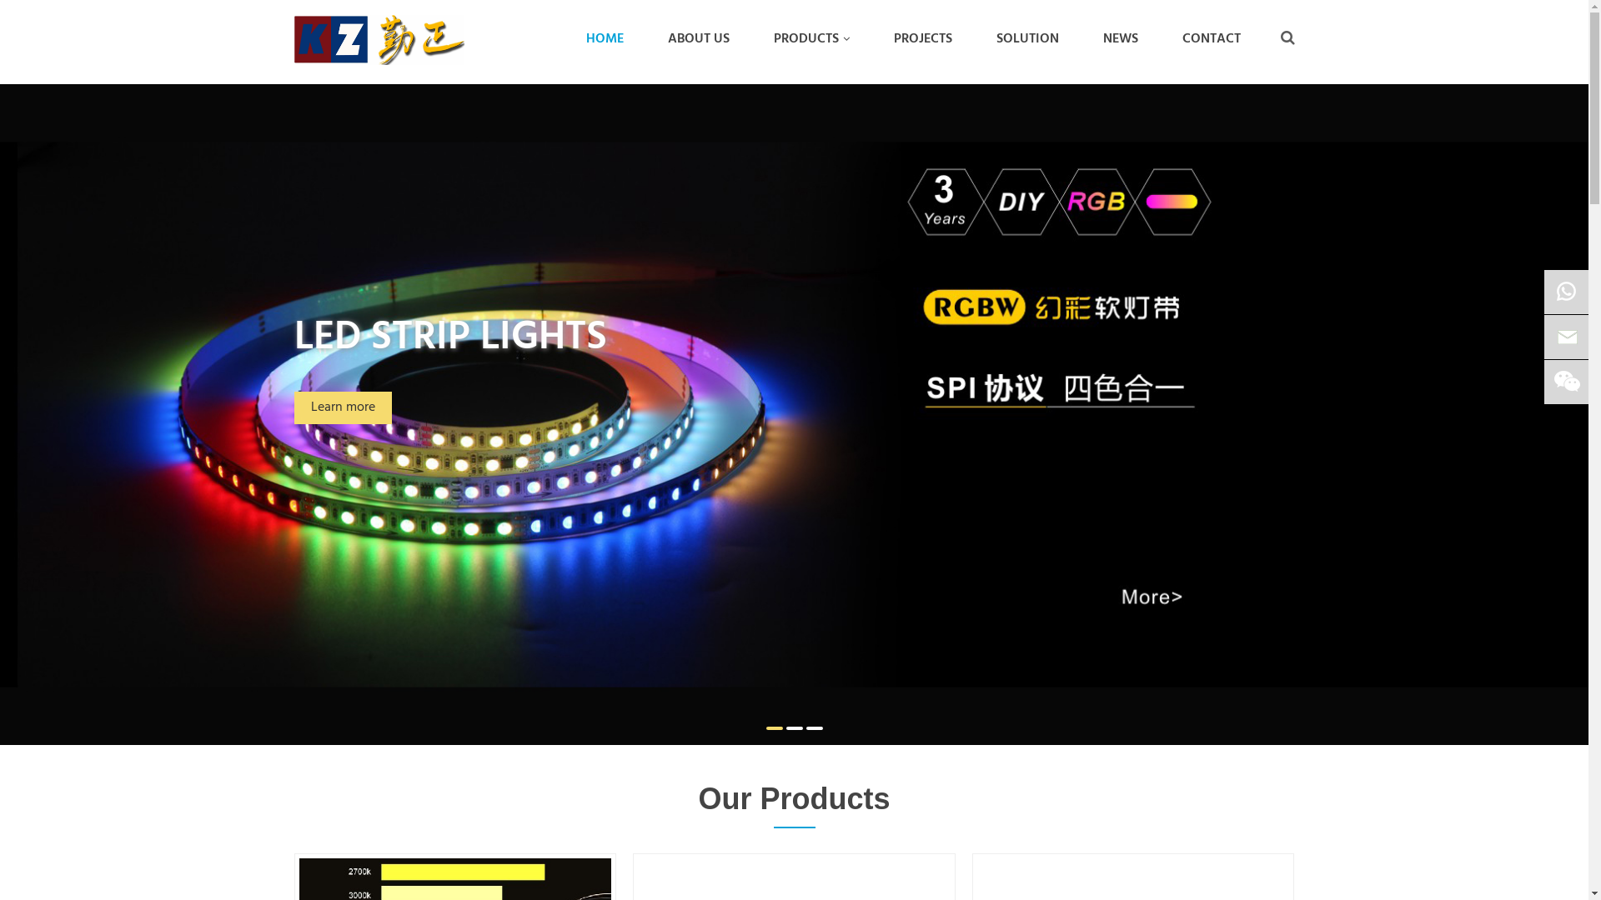
Task: Click the KZ company logo
Action: 379,39
